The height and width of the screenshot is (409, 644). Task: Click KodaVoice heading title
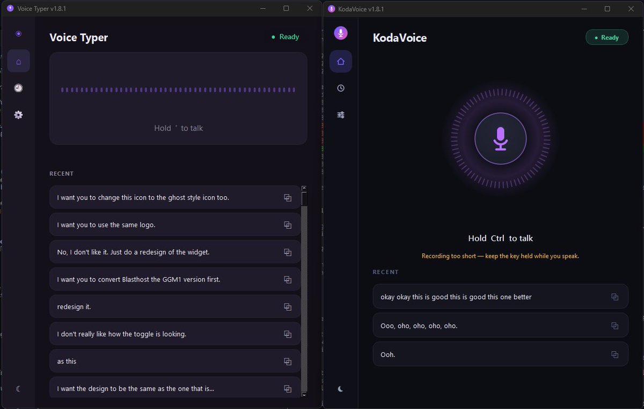pos(400,38)
